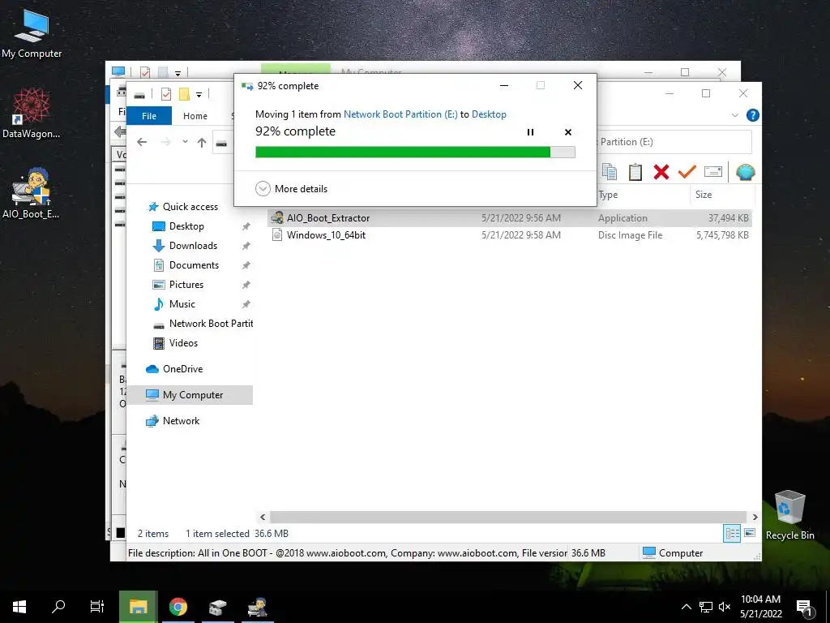Open Desktop in the navigation pane
This screenshot has width=830, height=623.
point(186,226)
